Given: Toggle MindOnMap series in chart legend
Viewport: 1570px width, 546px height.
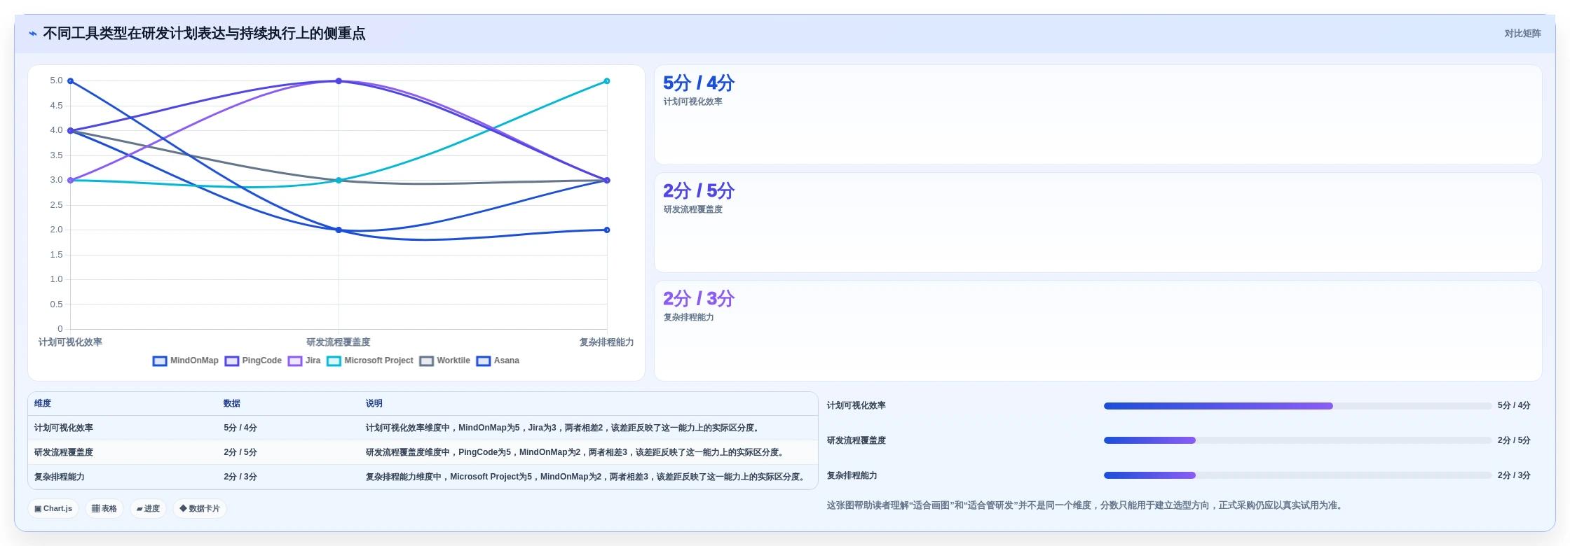Looking at the screenshot, I should (186, 360).
